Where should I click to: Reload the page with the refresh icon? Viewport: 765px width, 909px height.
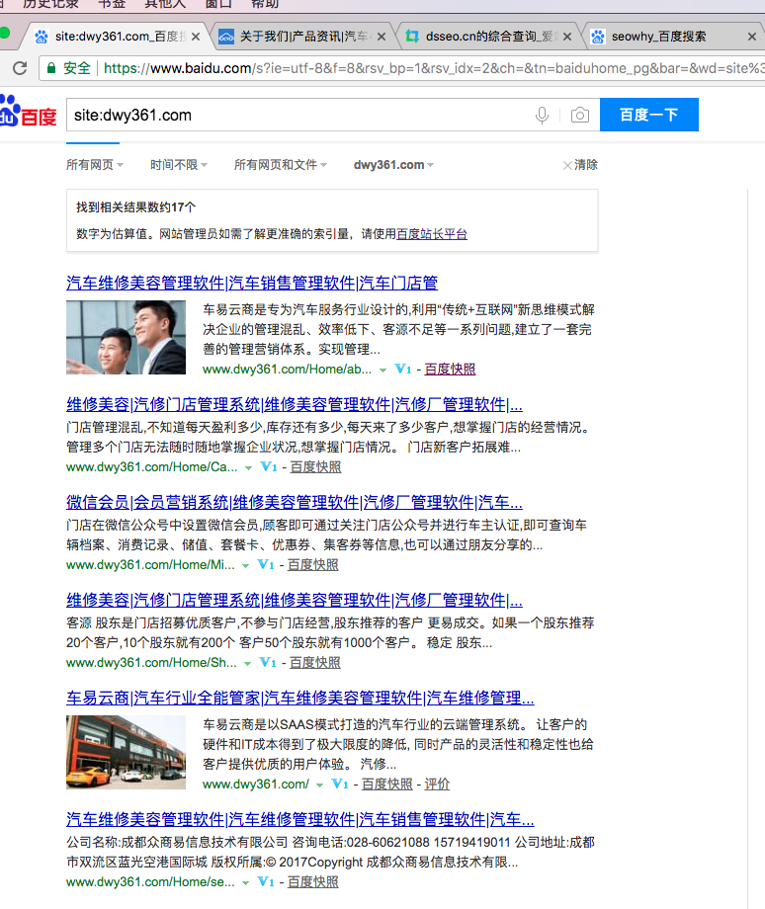[19, 68]
